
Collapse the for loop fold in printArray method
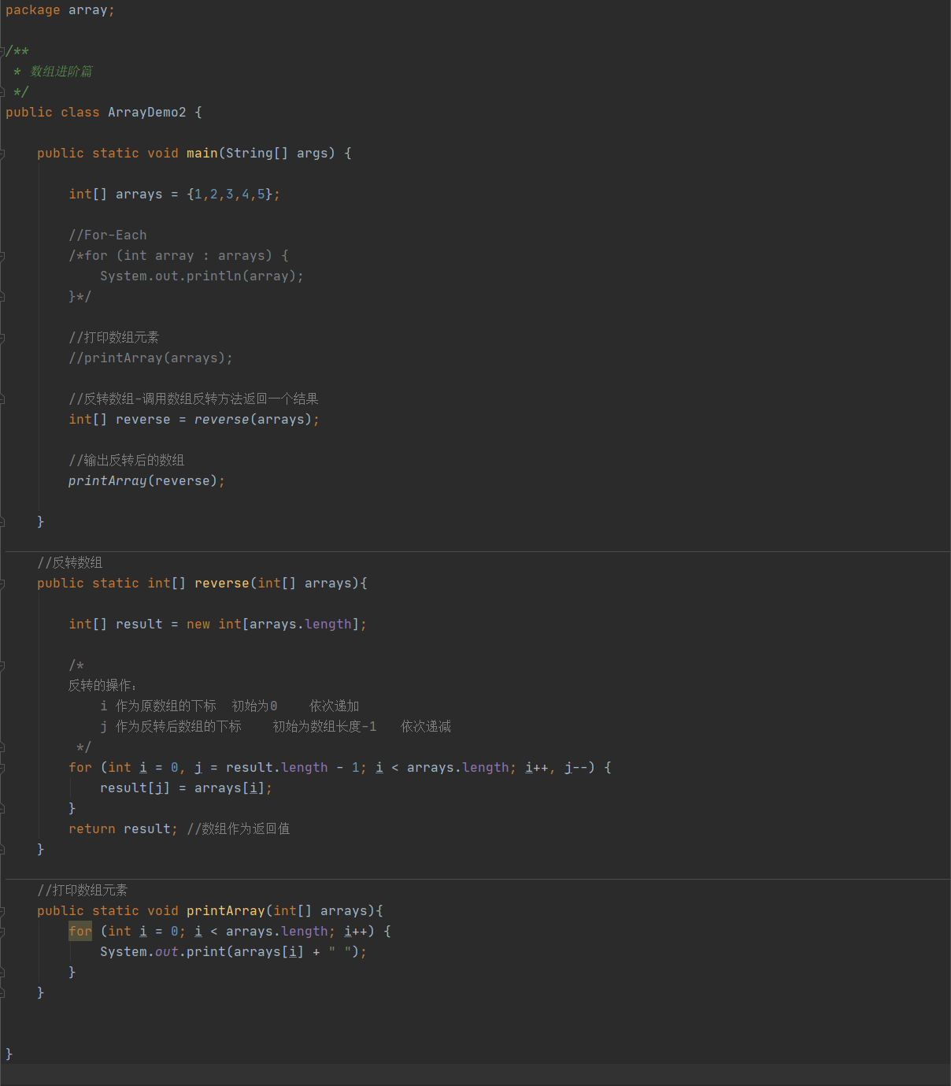click(2, 932)
